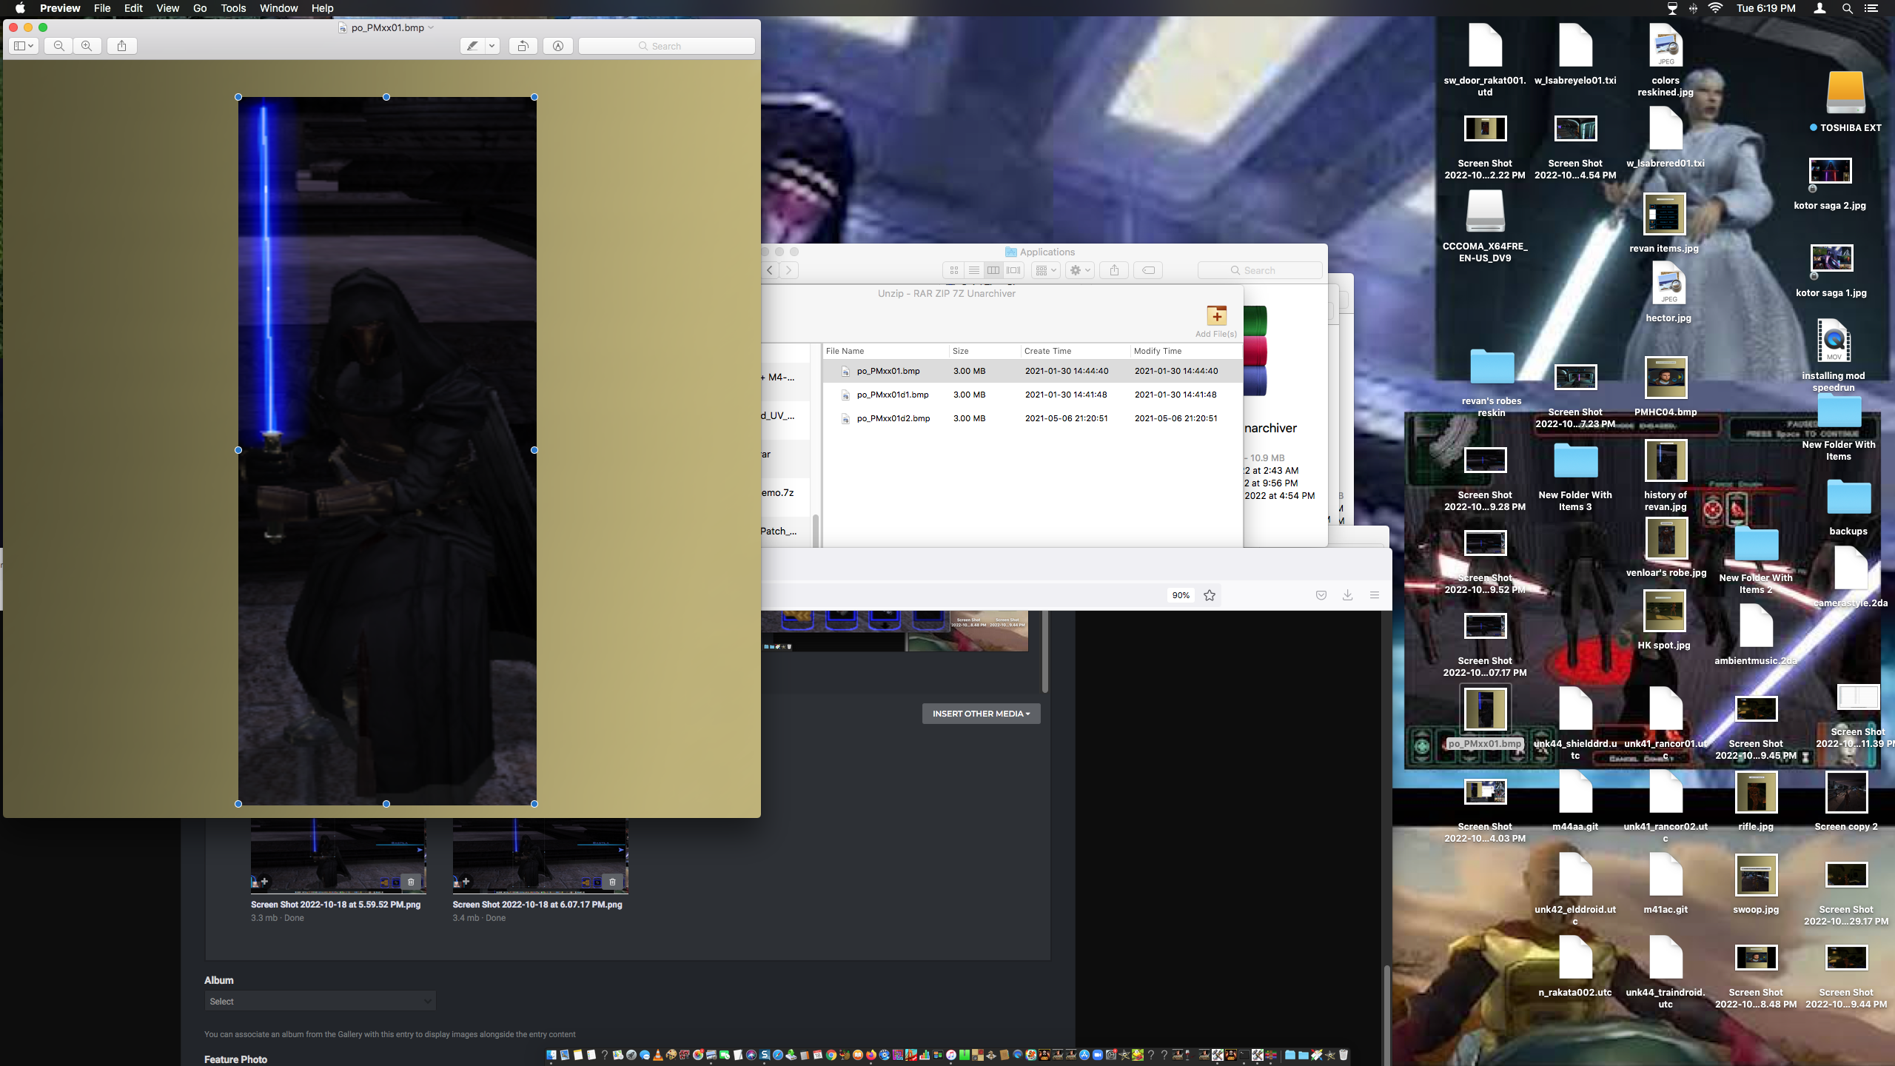This screenshot has width=1895, height=1066.
Task: Bookmark page with star icon
Action: pyautogui.click(x=1210, y=595)
